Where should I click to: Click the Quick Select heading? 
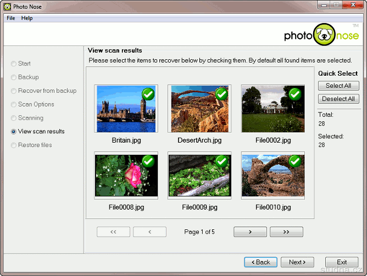click(x=338, y=74)
